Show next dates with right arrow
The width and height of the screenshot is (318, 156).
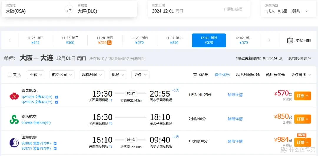[x=269, y=40]
